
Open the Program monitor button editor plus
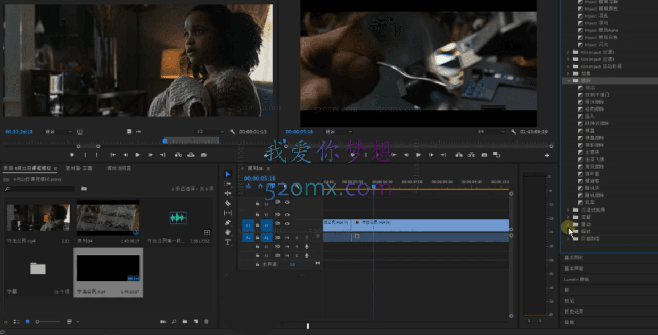(x=547, y=155)
